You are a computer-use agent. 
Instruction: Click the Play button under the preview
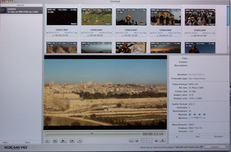click(63, 141)
